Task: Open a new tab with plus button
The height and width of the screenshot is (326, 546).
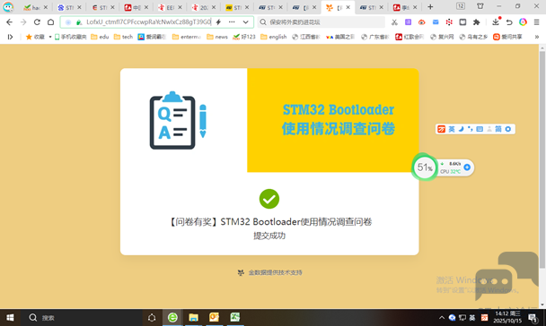Action: [430, 6]
